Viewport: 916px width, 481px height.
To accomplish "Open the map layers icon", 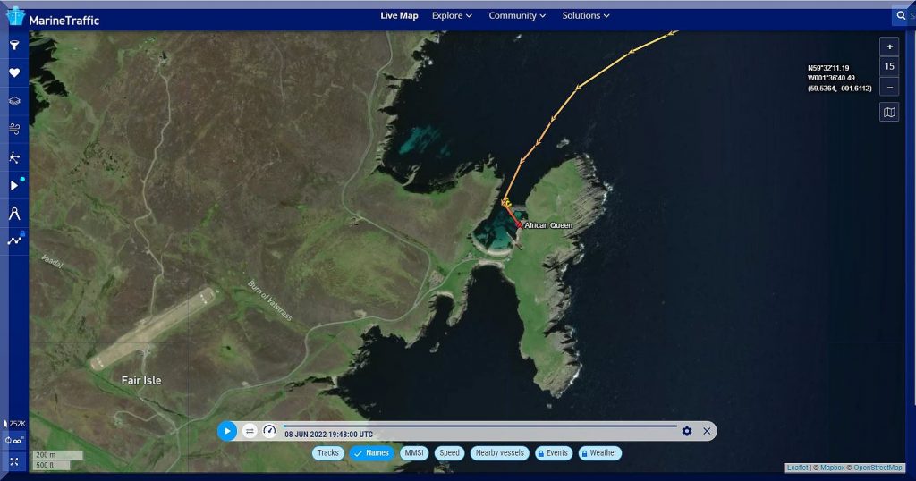I will pos(14,101).
